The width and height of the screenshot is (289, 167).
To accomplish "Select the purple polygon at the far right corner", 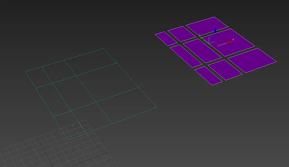I will click(x=252, y=60).
